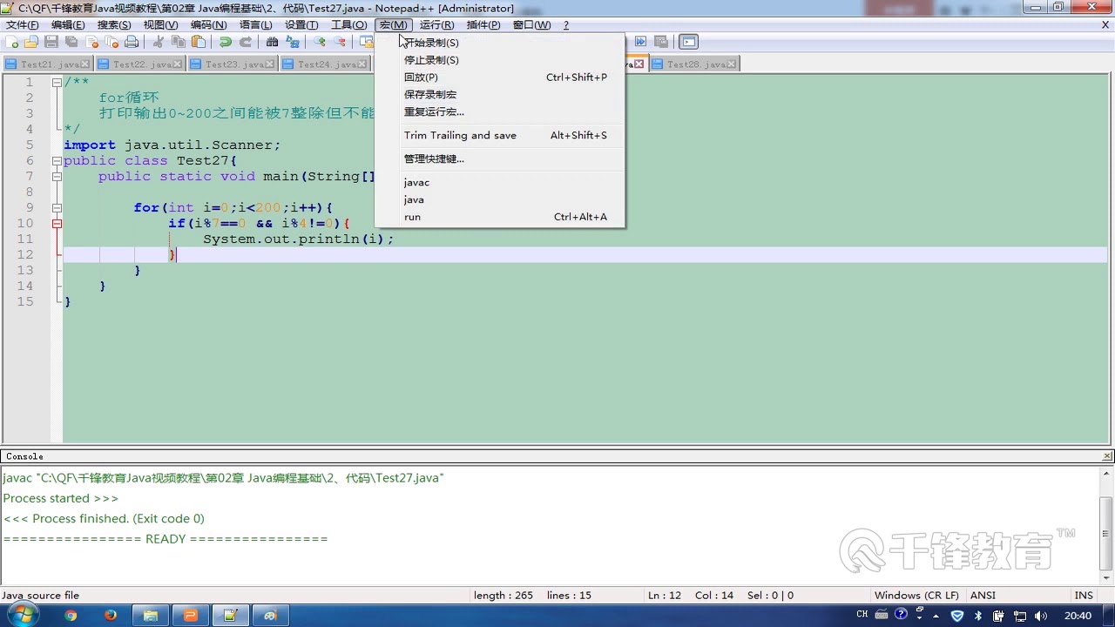This screenshot has width=1115, height=627.
Task: Open the 插件(P) menu
Action: [x=483, y=25]
